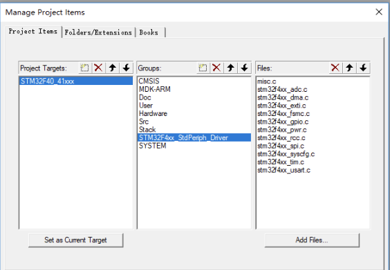Screen dimensions: 390x270
Task: Select stm32f4xx_syscfg.c in Files list
Action: click(313, 154)
